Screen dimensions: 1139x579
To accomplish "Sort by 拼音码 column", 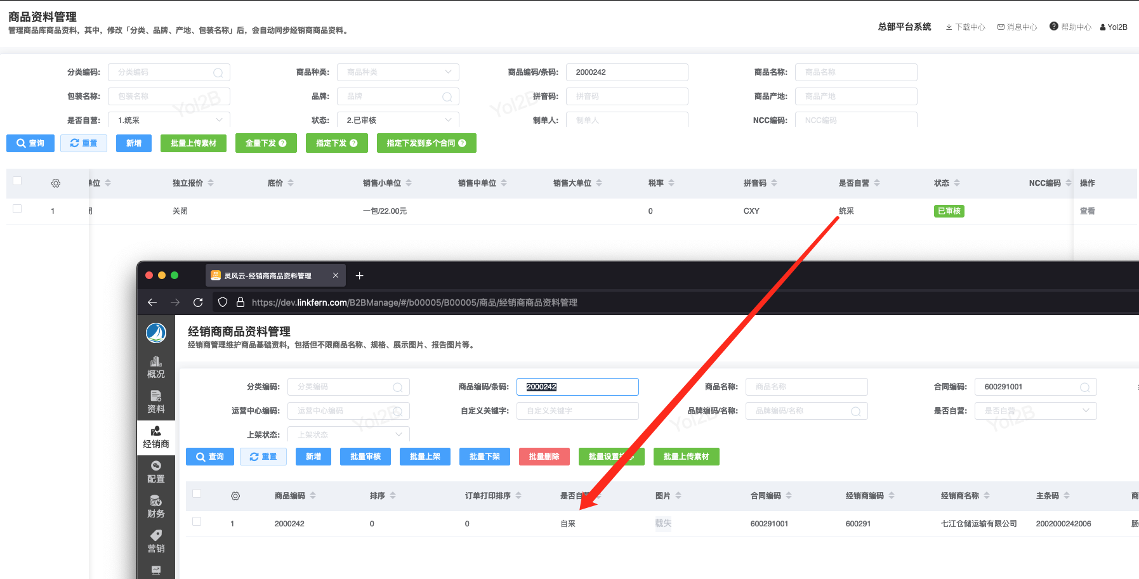I will pyautogui.click(x=774, y=183).
